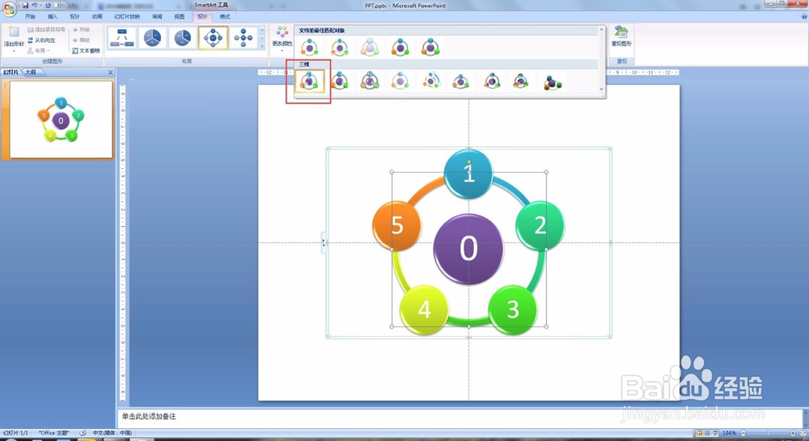Expand SmartArt text pane side arrow
Viewport: 809px width, 441px height.
(x=324, y=242)
